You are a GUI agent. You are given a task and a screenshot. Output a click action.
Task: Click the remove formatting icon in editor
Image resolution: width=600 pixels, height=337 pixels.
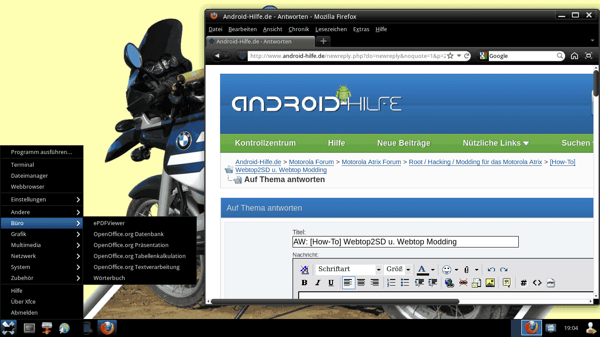coord(304,269)
